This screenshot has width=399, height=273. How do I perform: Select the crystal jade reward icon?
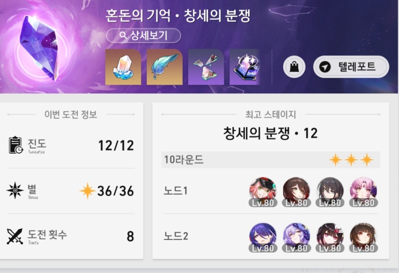[123, 67]
